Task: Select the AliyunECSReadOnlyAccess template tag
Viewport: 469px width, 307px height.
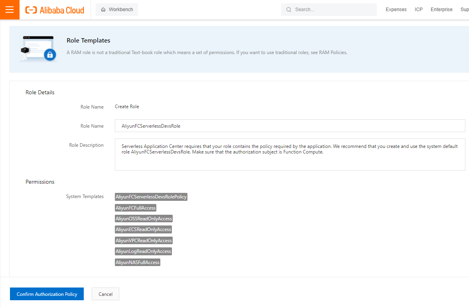Action: pos(143,229)
